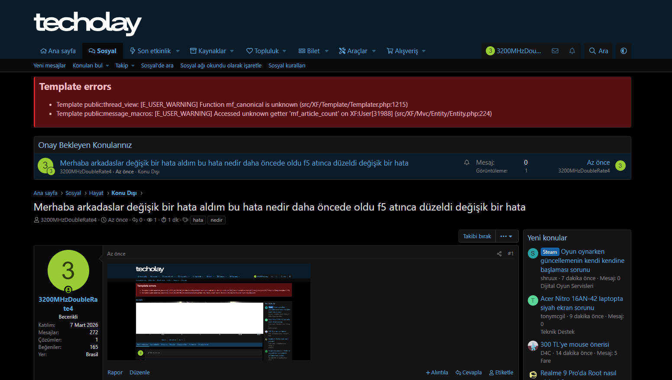The image size is (672, 380).
Task: Click Alıntıla quote action
Action: (437, 373)
